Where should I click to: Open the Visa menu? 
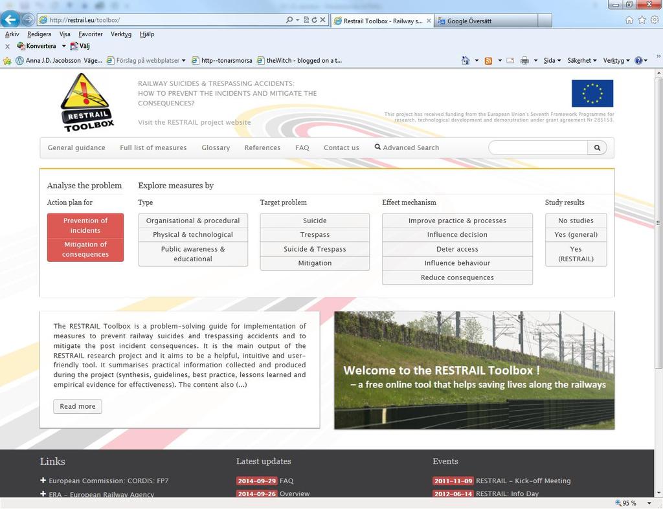tap(65, 34)
